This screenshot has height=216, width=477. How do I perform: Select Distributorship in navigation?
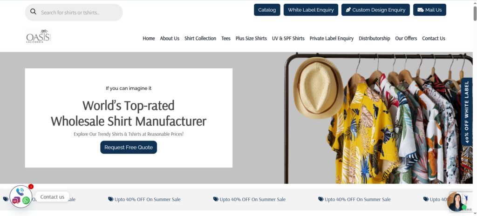tap(374, 38)
